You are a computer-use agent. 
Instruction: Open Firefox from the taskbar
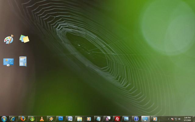click(x=23, y=119)
